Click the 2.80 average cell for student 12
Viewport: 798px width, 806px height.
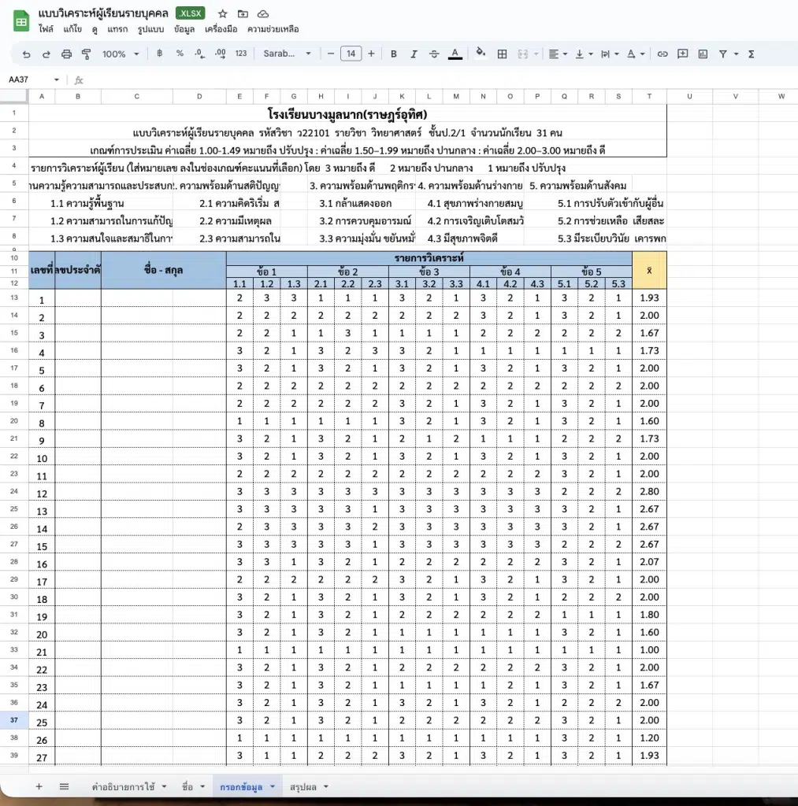click(649, 491)
